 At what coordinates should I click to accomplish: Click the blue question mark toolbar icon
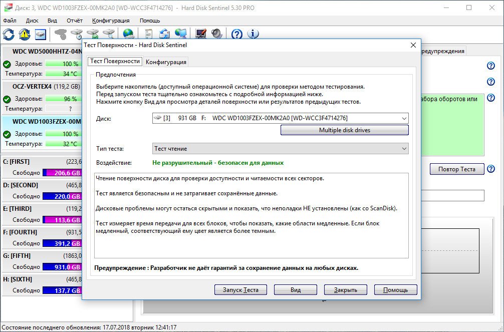[x=237, y=34]
